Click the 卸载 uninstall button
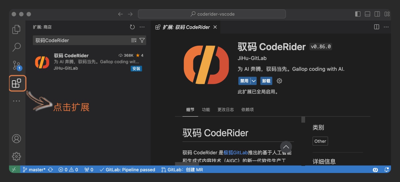This screenshot has width=400, height=182. point(266,81)
